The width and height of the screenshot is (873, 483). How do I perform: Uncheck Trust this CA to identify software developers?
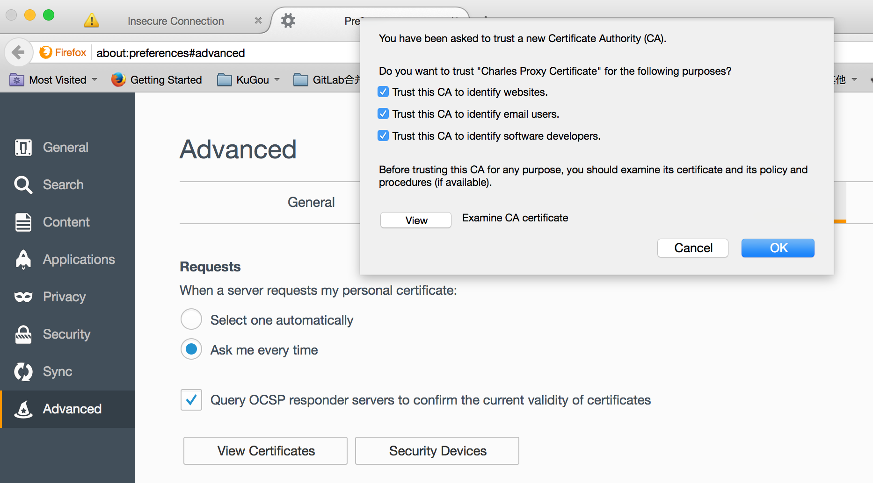(x=383, y=136)
